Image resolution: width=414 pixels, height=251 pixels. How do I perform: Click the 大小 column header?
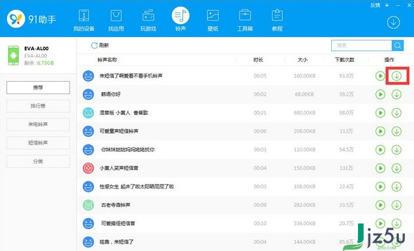303,60
